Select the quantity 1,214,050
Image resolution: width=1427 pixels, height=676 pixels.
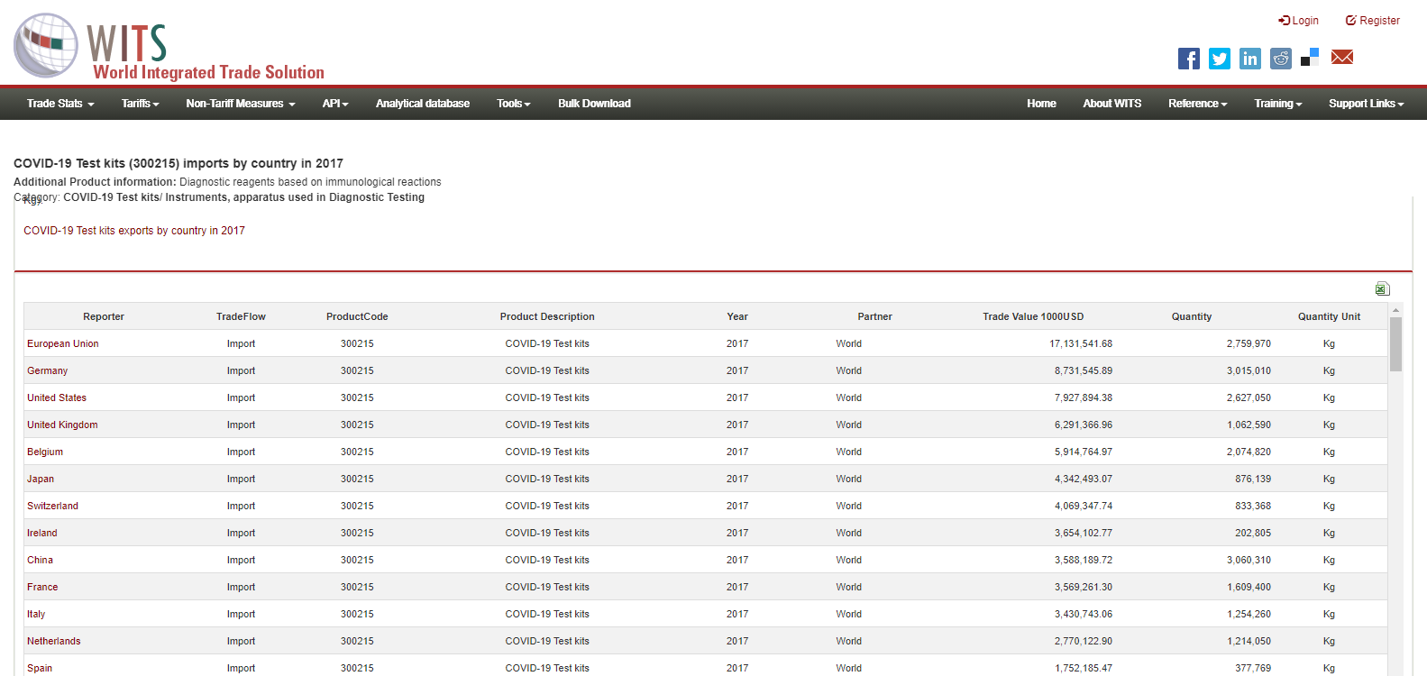pos(1249,641)
